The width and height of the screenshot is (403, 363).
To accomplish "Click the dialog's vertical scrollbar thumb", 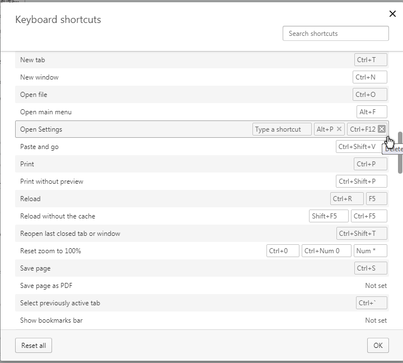I will click(400, 153).
